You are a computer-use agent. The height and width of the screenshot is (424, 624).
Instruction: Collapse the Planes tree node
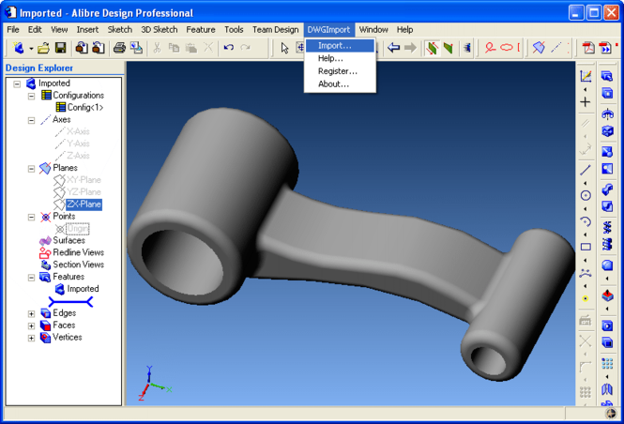(x=31, y=168)
